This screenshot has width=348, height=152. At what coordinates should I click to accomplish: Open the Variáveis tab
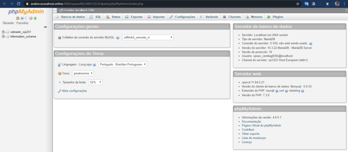click(x=209, y=17)
